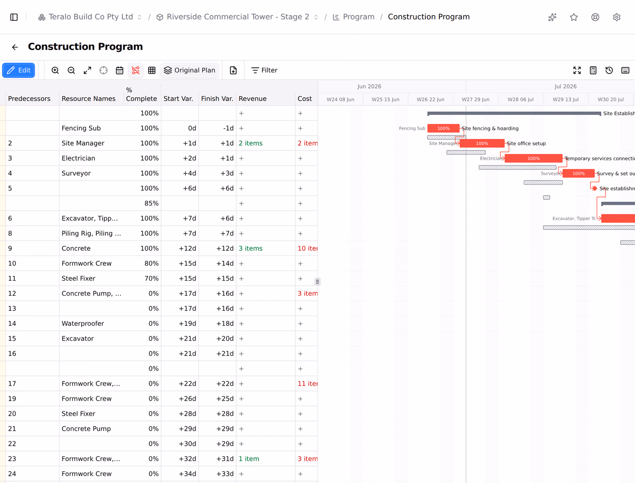Click the Edit button
Viewport: 635px width, 483px height.
(x=19, y=70)
